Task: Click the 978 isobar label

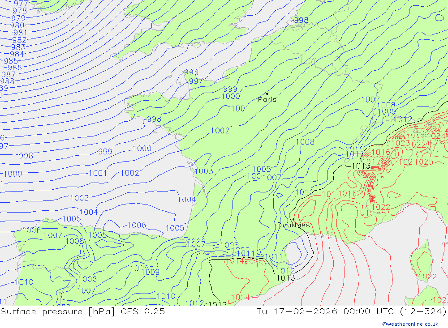Action: (20, 11)
